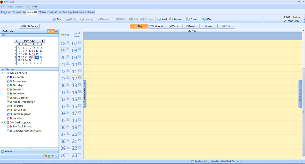
Task: Click the Reply toolbar icon
Action: tap(68, 19)
